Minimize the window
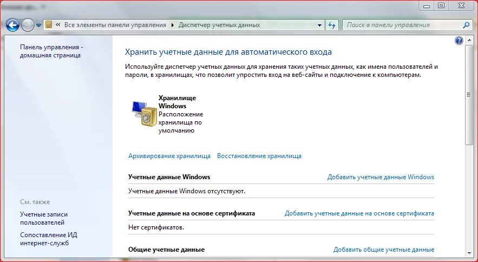The width and height of the screenshot is (478, 262). point(427,6)
